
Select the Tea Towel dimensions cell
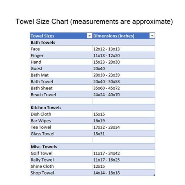pos(124,127)
